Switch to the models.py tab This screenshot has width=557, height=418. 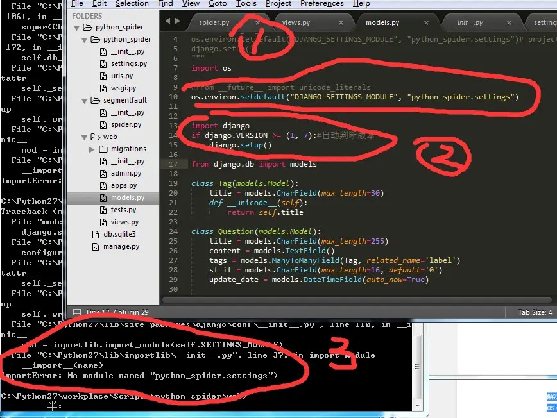[382, 22]
